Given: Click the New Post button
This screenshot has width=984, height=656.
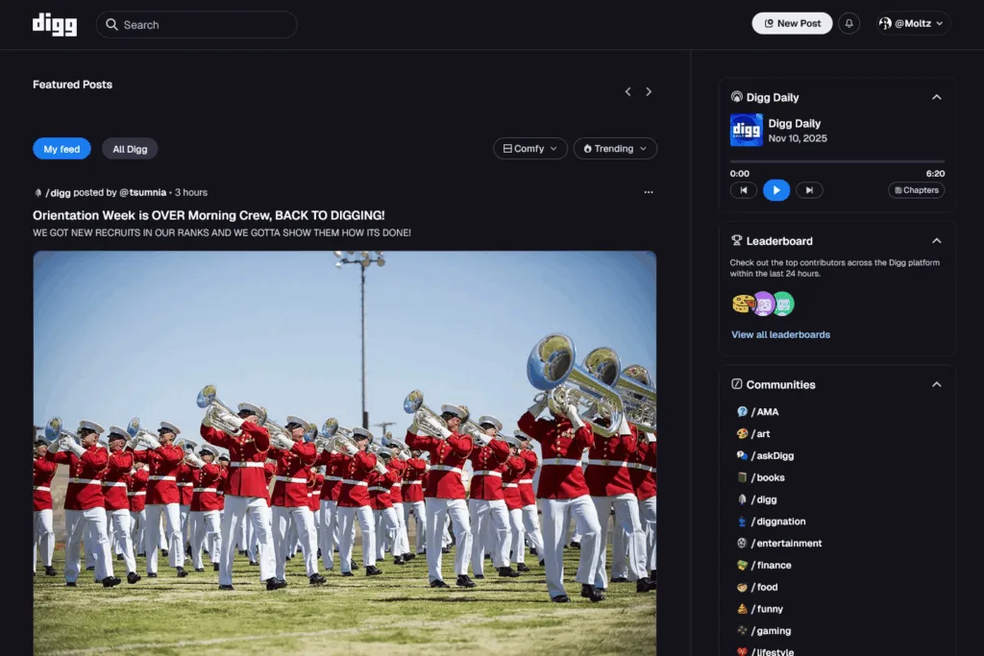Looking at the screenshot, I should [x=792, y=23].
